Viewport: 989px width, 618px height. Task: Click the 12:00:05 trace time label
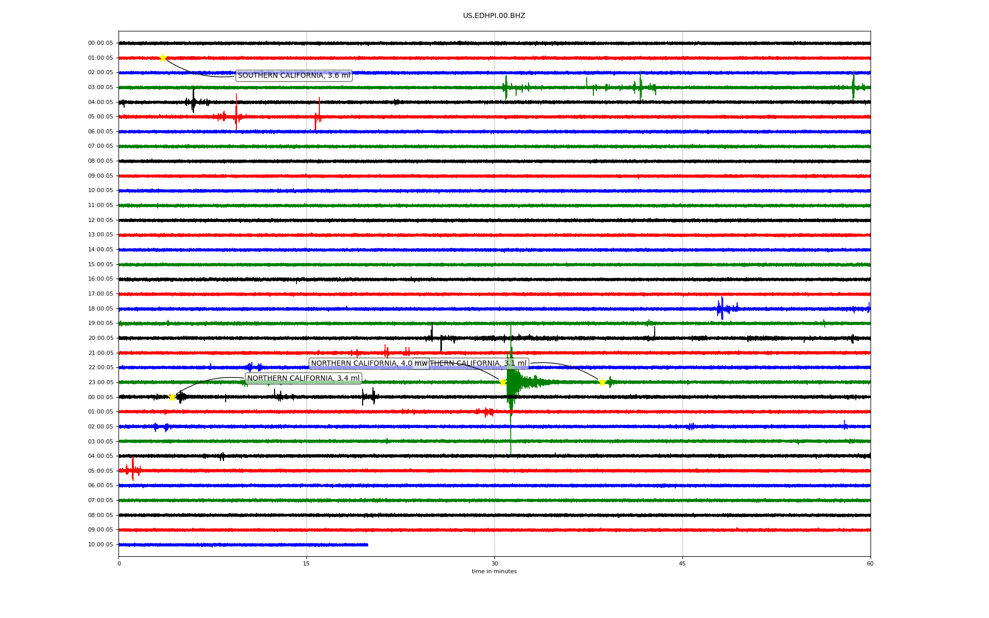pos(100,220)
